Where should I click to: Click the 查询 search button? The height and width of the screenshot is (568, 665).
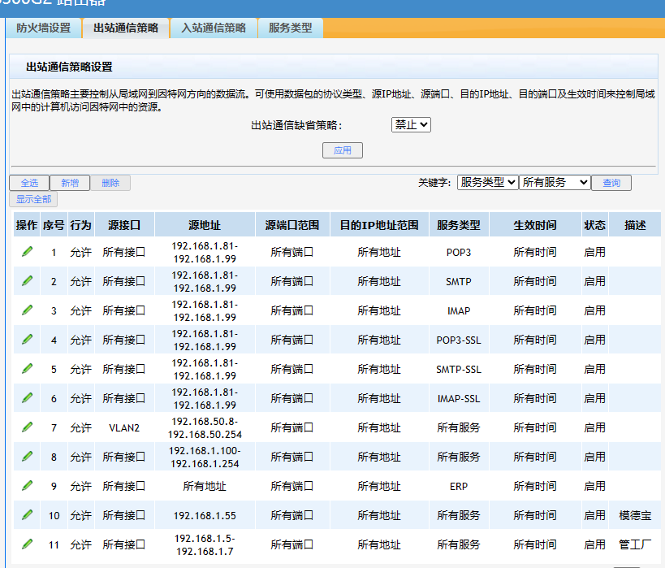coord(611,183)
